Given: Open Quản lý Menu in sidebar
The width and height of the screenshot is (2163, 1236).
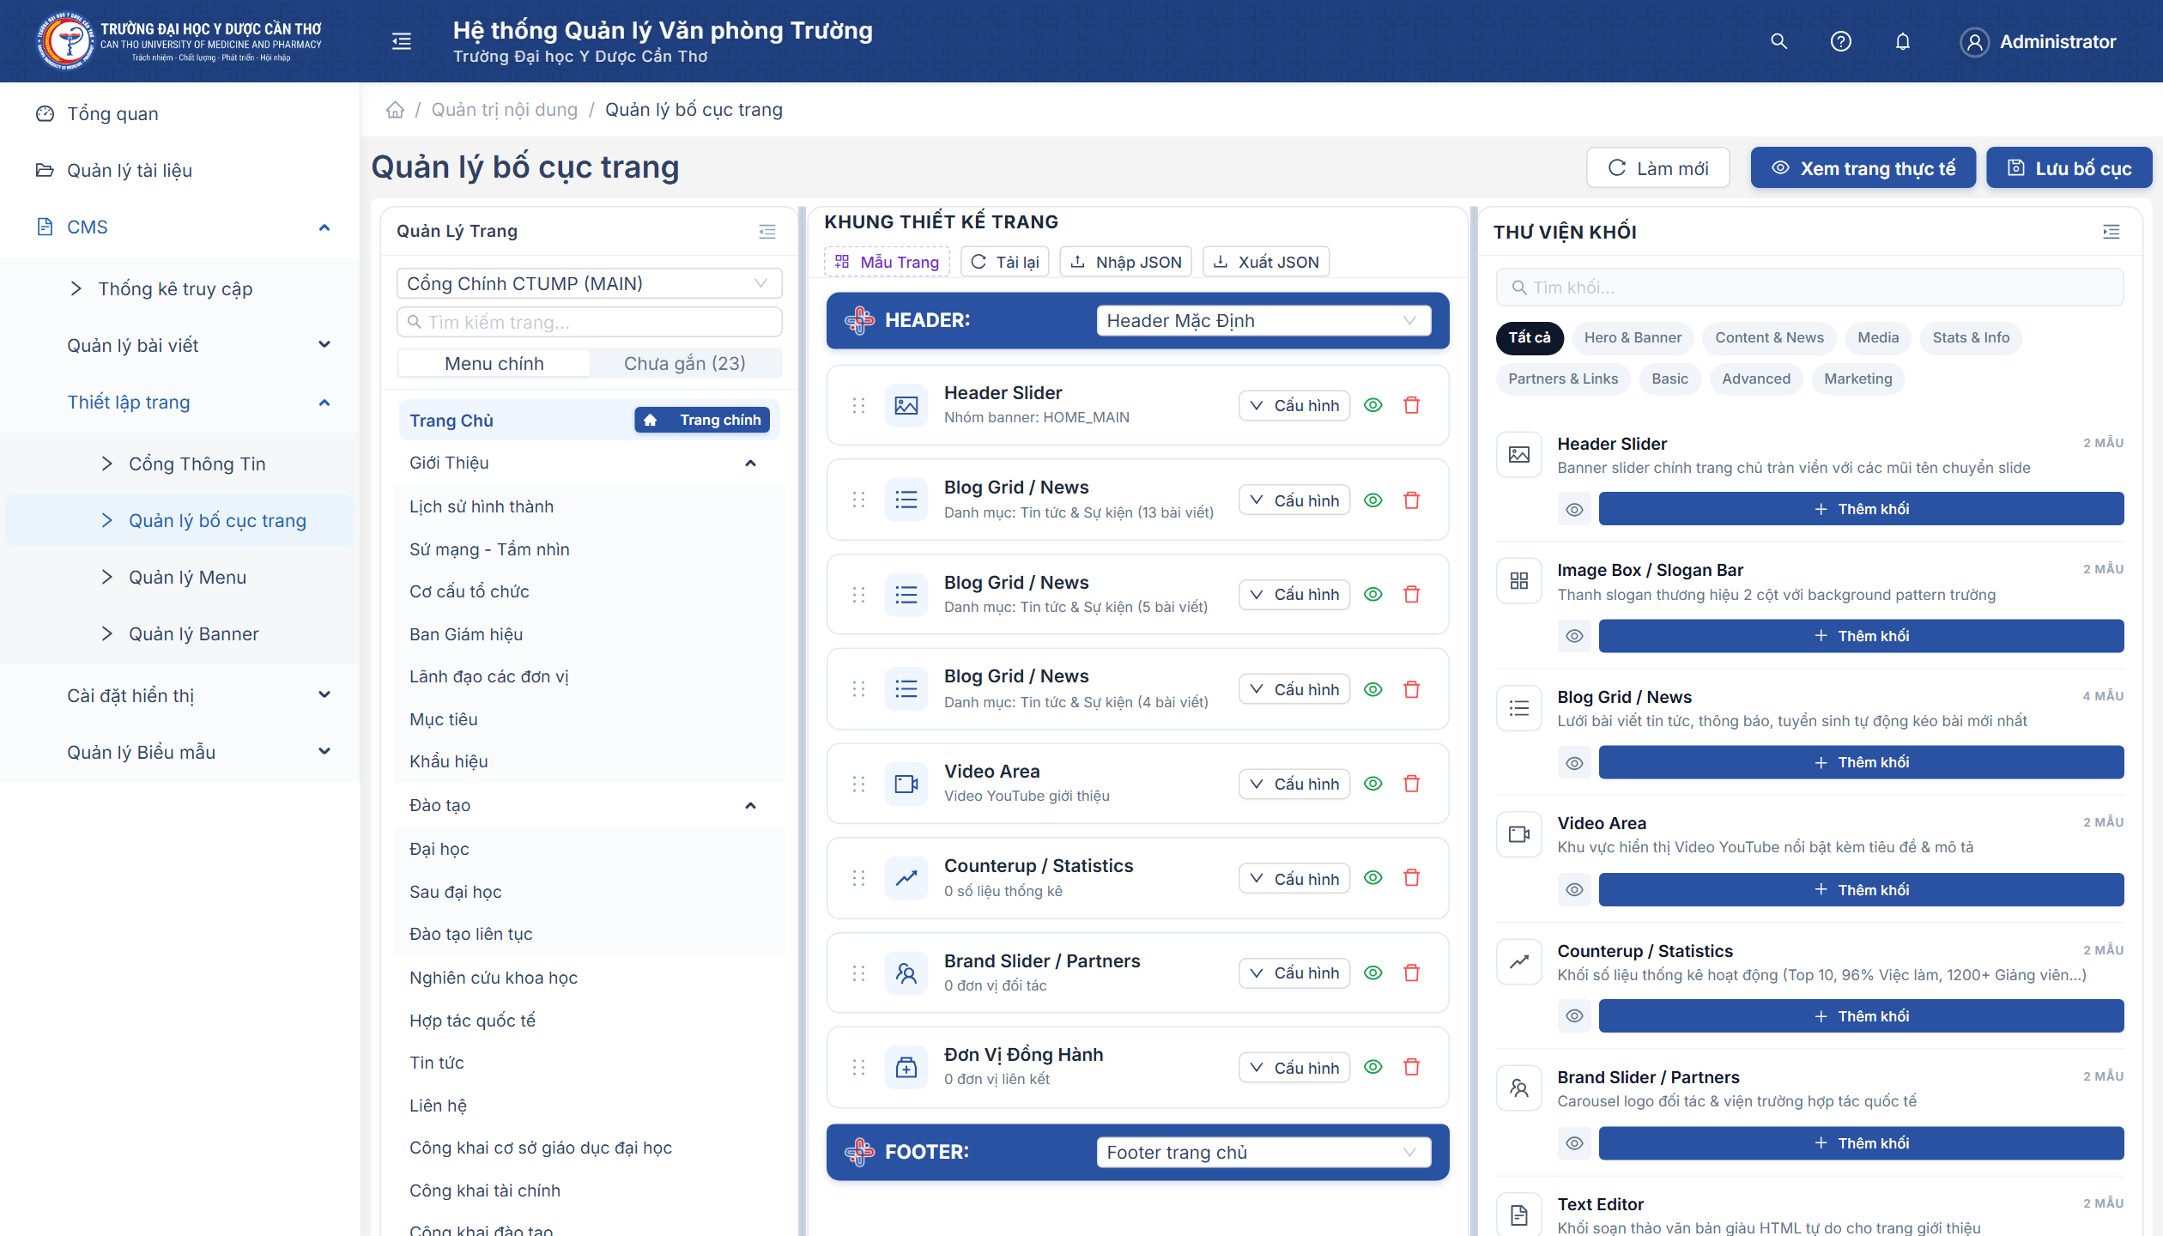Looking at the screenshot, I should click(187, 577).
